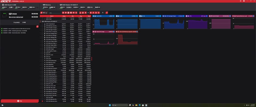The height and width of the screenshot is (107, 256).
Task: Click the CPU Package Power graph area
Action: [x=173, y=24]
